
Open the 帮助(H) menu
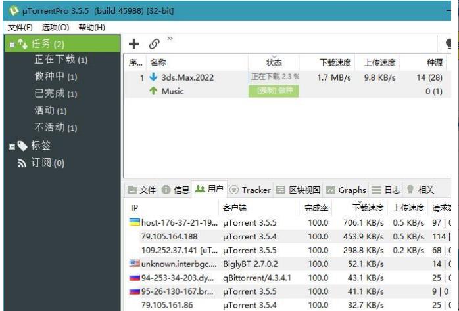point(91,28)
